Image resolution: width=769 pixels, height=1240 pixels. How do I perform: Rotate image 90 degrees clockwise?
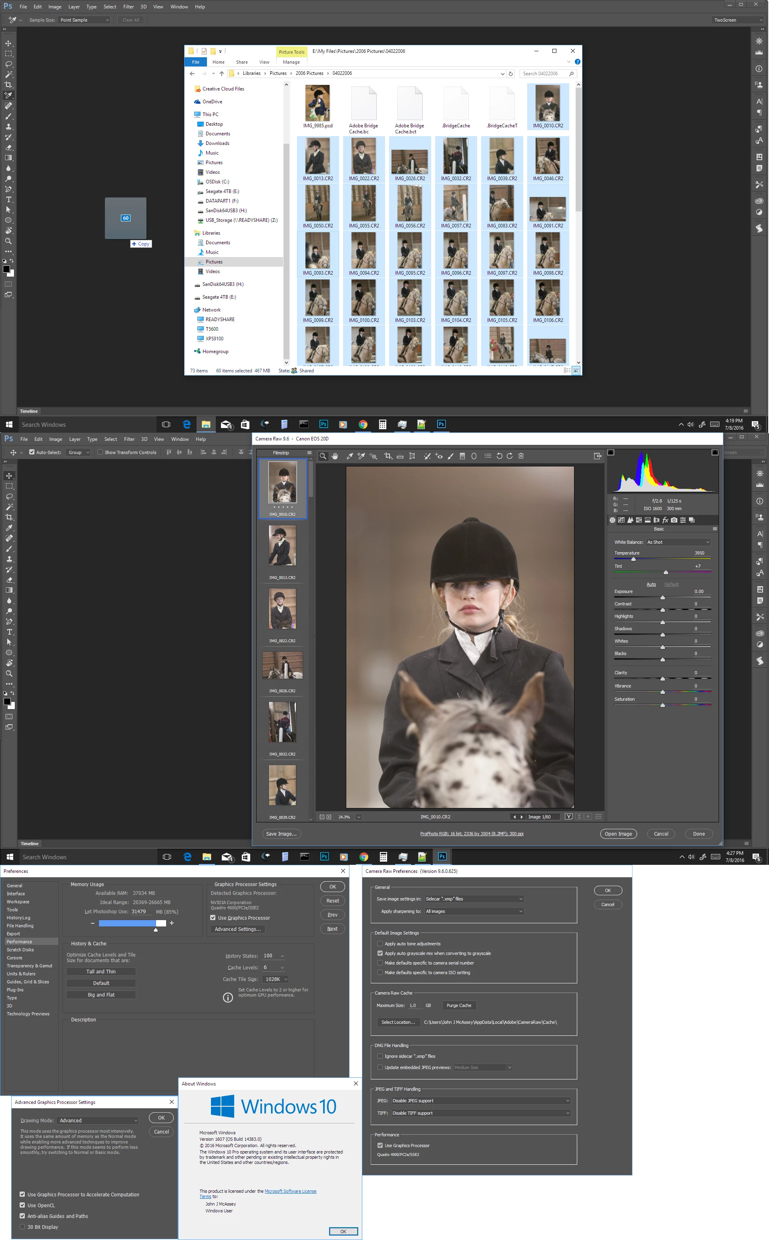coord(510,456)
